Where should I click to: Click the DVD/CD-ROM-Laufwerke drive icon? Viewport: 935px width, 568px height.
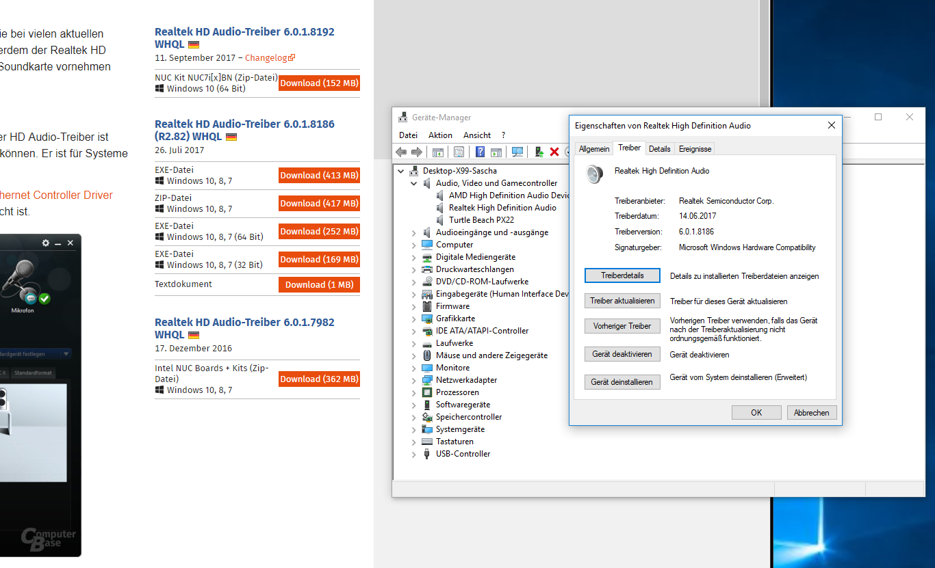[x=427, y=282]
